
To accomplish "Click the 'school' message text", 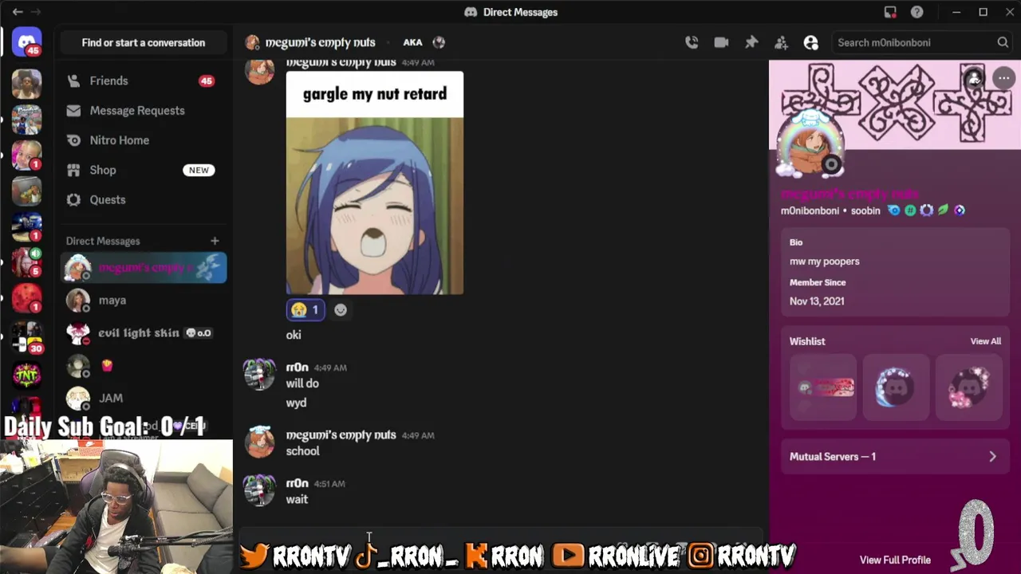I will 302,451.
